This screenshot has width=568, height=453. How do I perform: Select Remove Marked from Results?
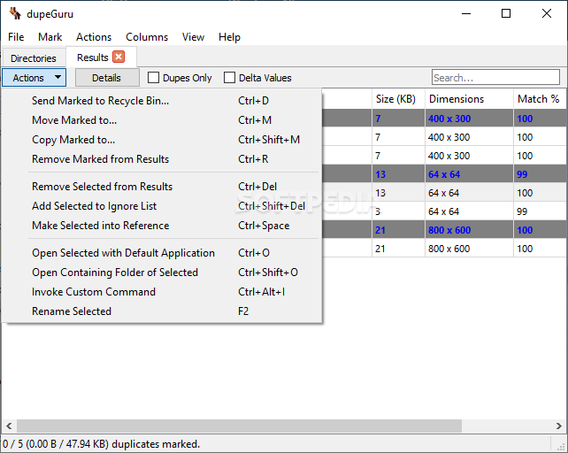(x=162, y=159)
